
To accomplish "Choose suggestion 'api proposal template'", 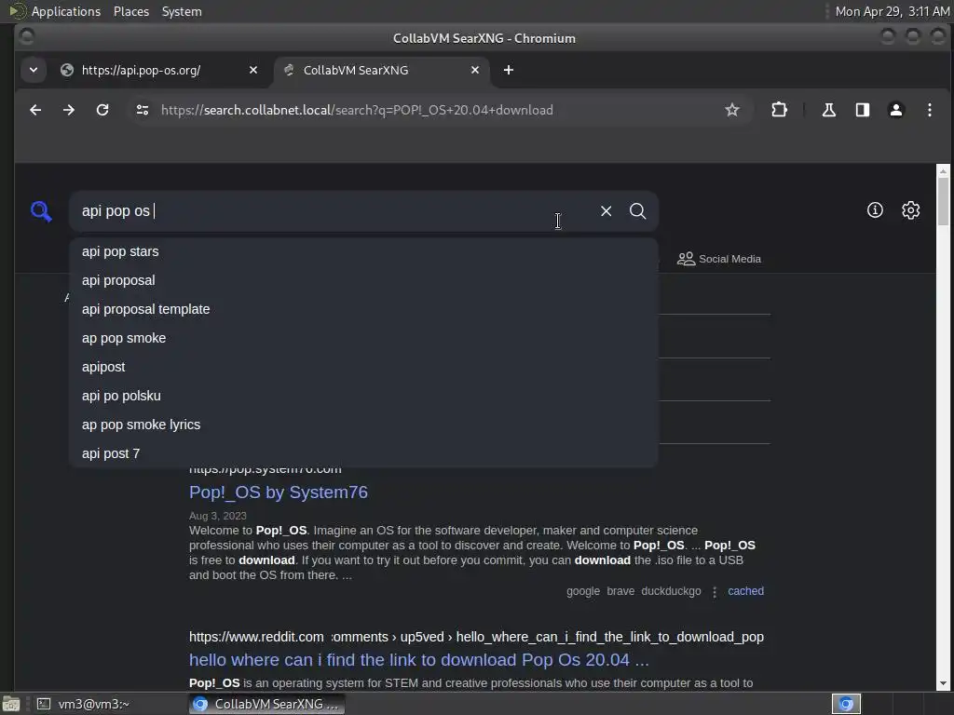I will [363, 309].
